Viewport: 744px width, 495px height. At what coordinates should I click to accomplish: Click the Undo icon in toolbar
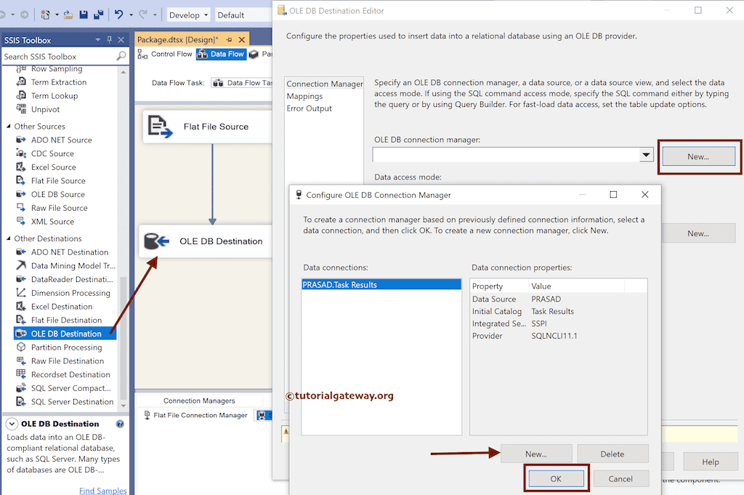(119, 14)
